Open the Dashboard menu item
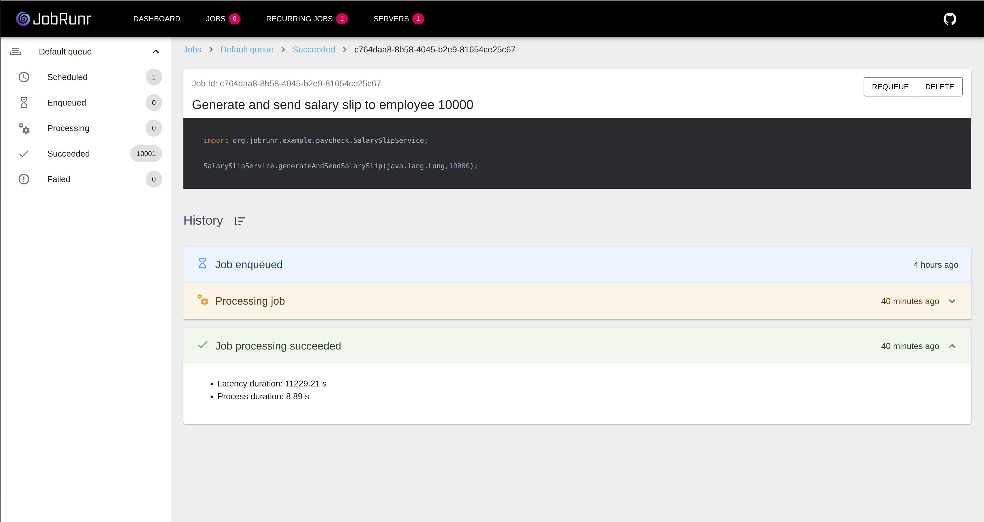Screen dimensions: 984x522 pyautogui.click(x=157, y=19)
